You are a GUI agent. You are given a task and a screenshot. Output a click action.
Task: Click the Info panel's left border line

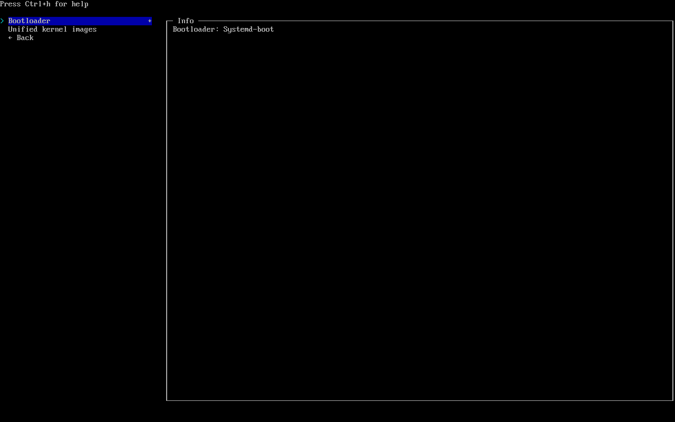click(167, 211)
